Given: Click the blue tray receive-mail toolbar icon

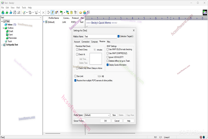Looking at the screenshot, I should pos(11,12).
